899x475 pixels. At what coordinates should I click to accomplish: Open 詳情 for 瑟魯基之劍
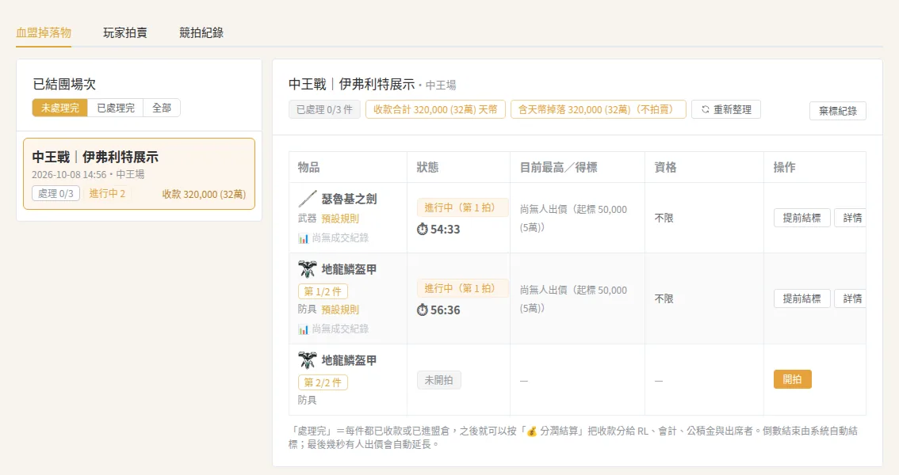[851, 218]
